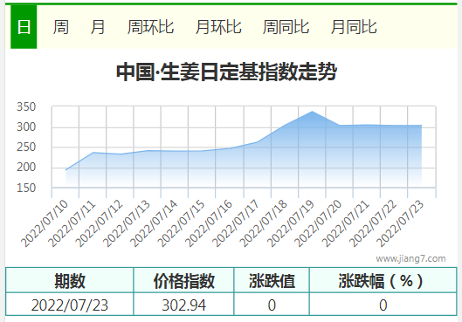The image size is (462, 322).
Task: Click the 涨跌值 column header
Action: (x=272, y=280)
